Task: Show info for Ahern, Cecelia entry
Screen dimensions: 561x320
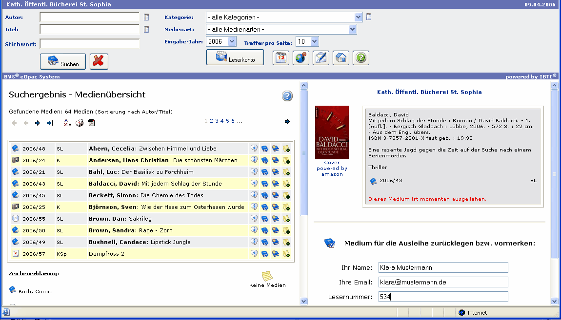Action: (x=254, y=148)
